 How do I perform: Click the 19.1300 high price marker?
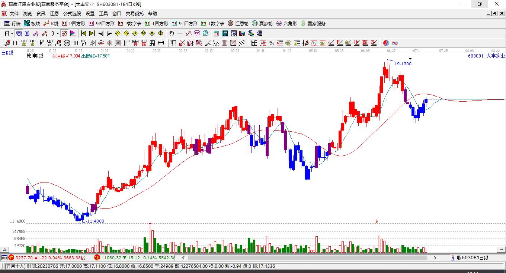tap(403, 64)
